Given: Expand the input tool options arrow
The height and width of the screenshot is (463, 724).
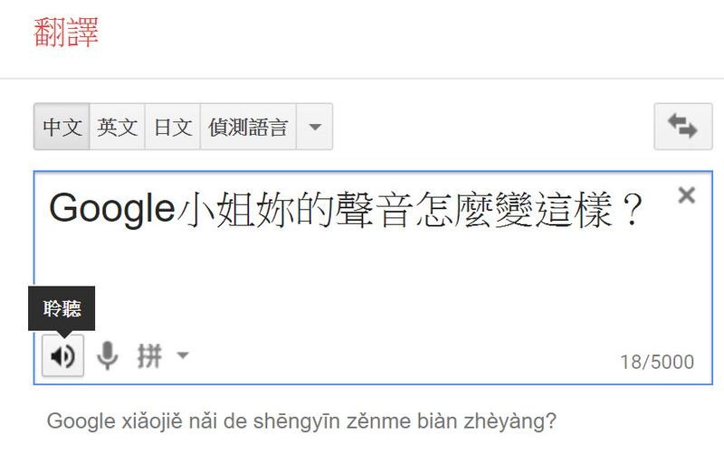Looking at the screenshot, I should (183, 355).
